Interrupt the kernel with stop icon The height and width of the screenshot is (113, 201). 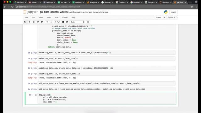[63, 22]
